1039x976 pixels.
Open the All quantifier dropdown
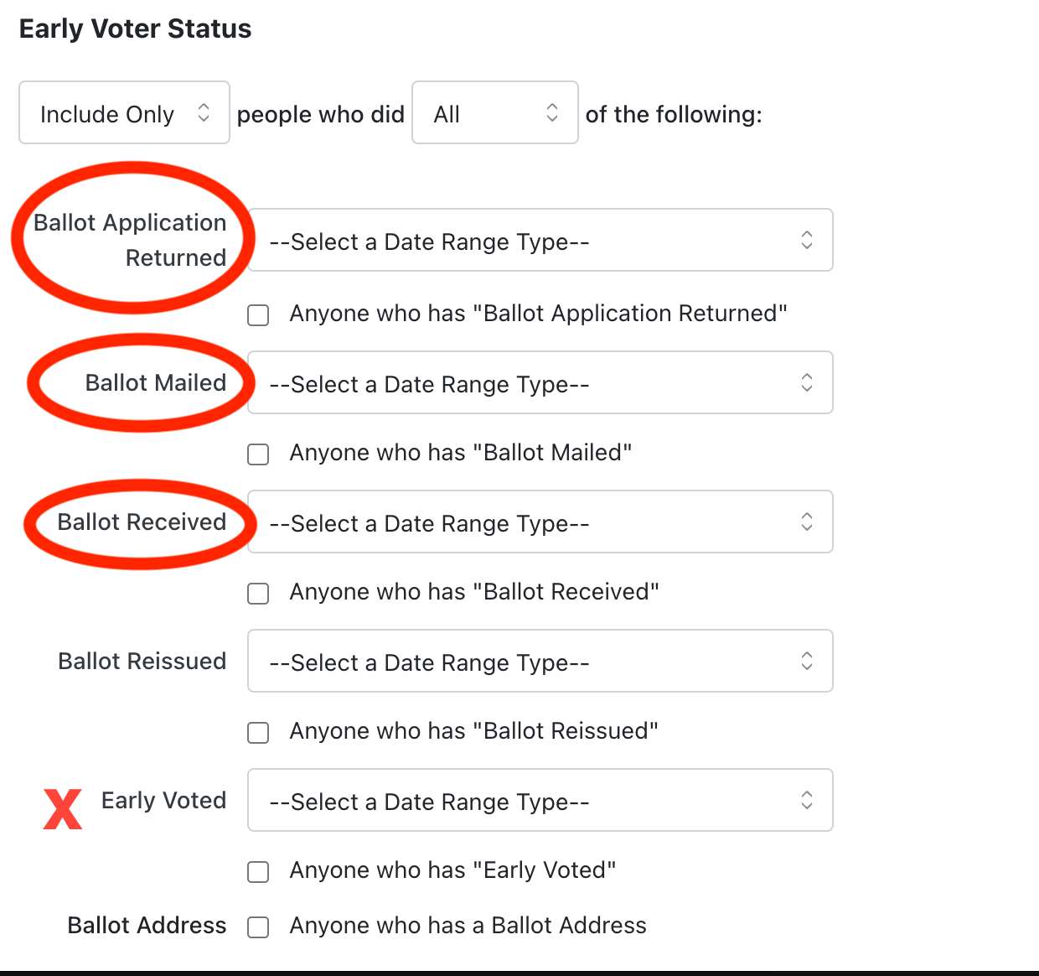[x=494, y=113]
